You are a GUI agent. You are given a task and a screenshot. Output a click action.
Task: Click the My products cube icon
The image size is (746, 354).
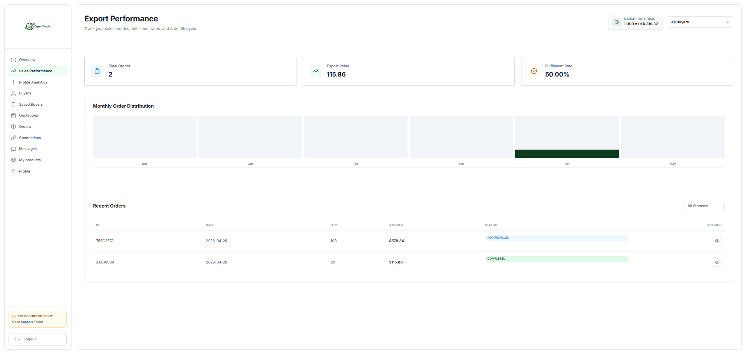pos(14,160)
